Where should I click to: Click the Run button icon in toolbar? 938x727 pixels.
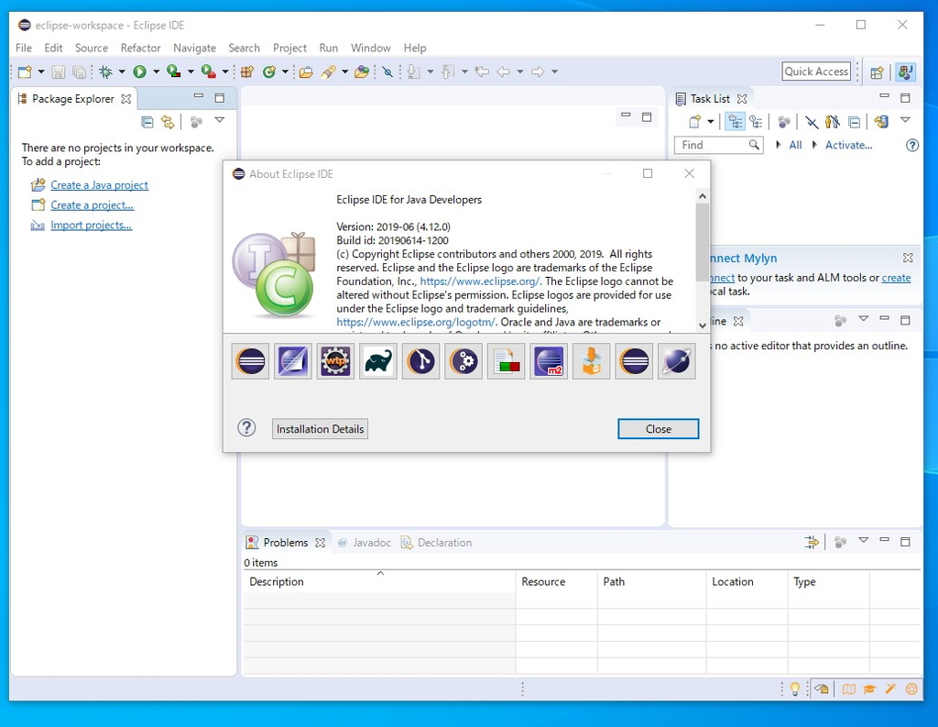[137, 71]
